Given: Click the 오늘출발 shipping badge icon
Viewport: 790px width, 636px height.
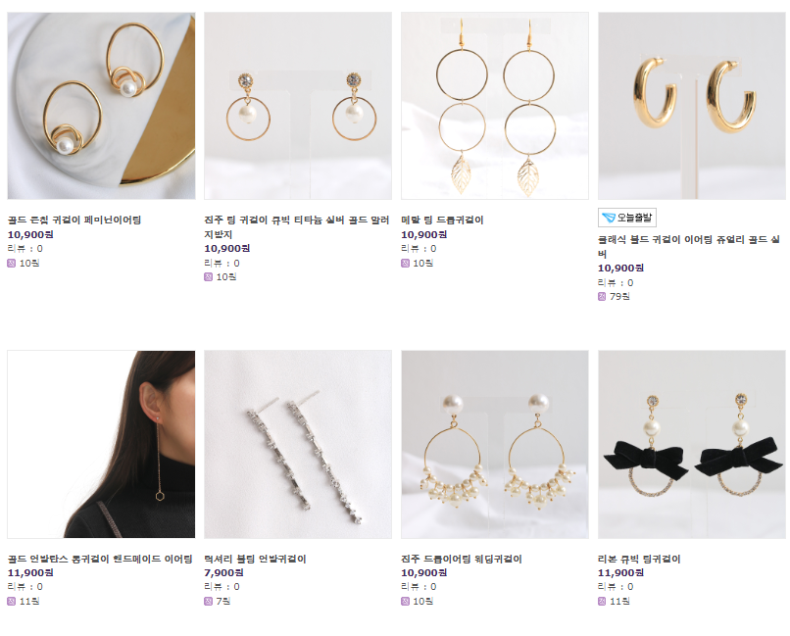Looking at the screenshot, I should click(x=626, y=218).
